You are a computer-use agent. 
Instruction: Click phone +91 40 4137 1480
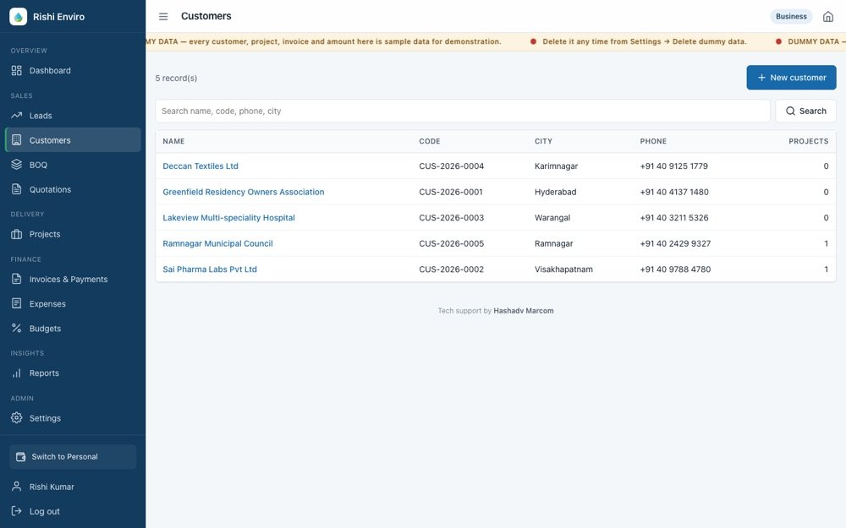click(674, 192)
